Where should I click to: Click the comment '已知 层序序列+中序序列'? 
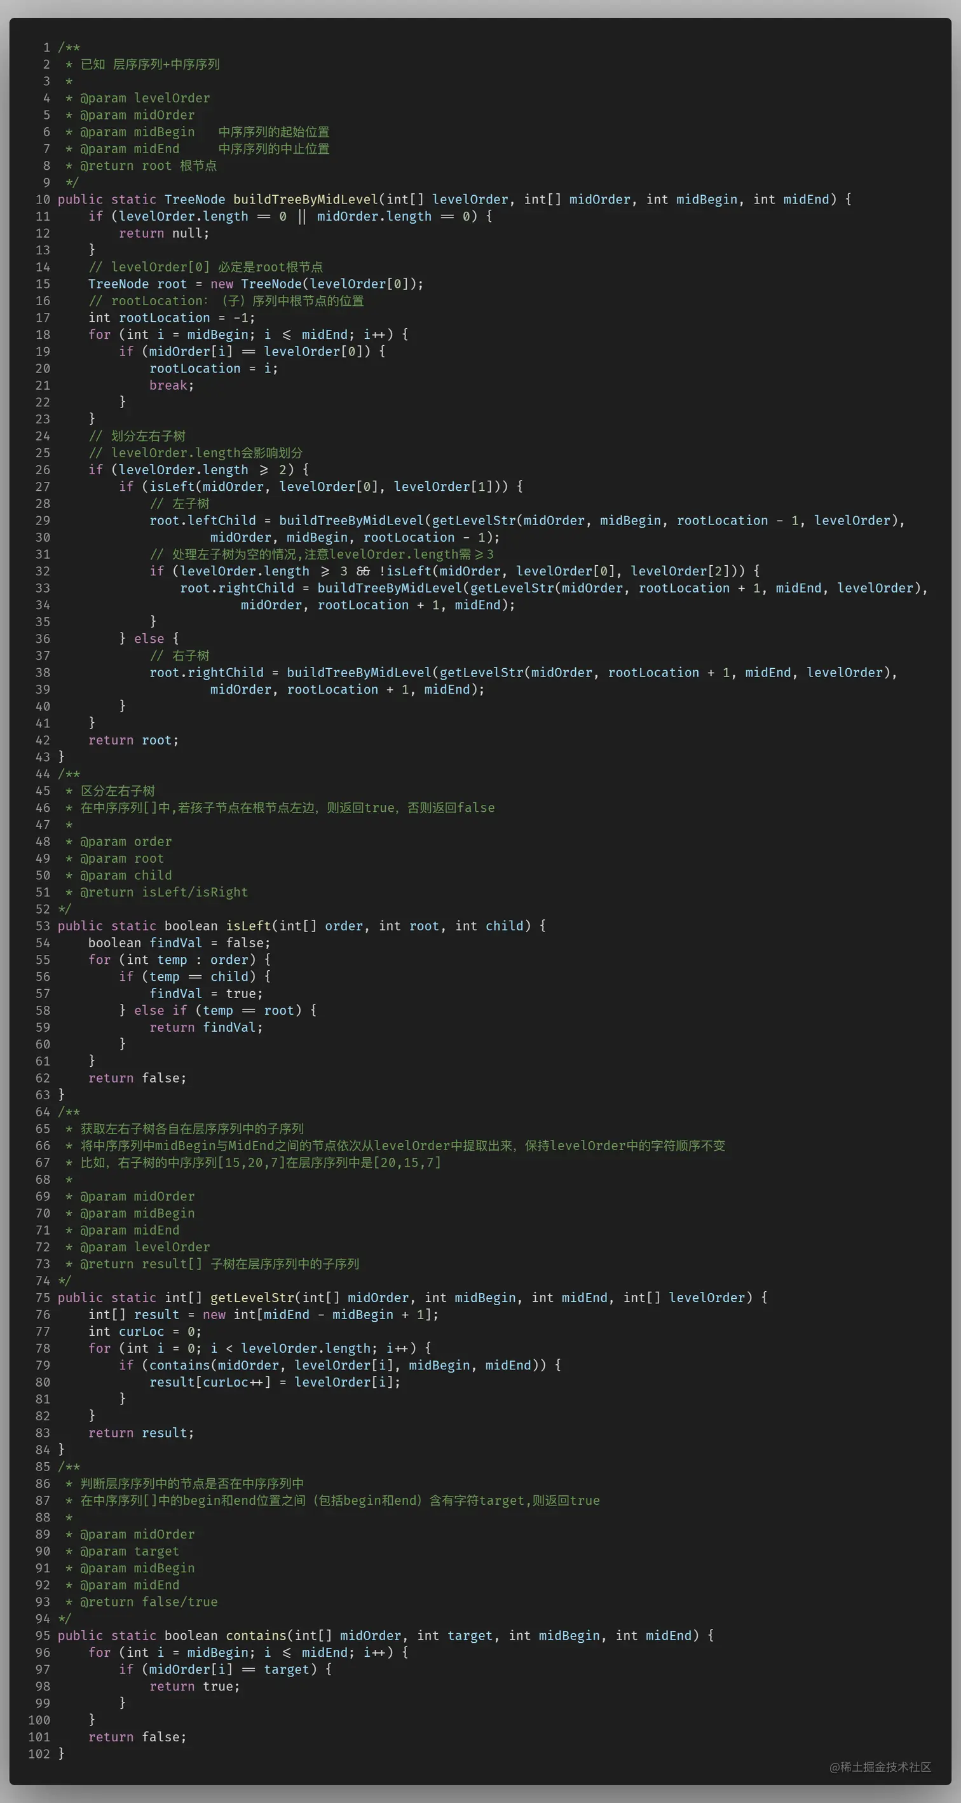coord(150,64)
